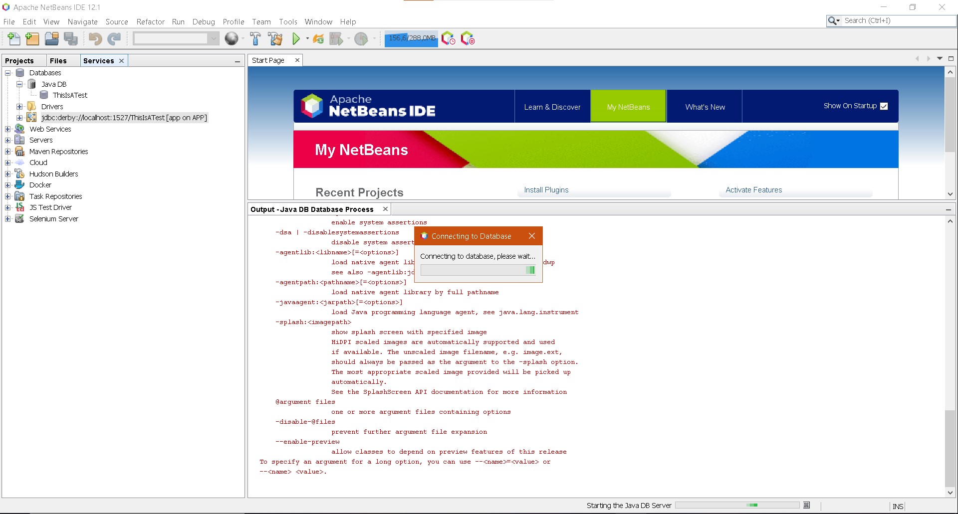This screenshot has width=958, height=514.
Task: Click the Profile the IDE icon
Action: (448, 38)
